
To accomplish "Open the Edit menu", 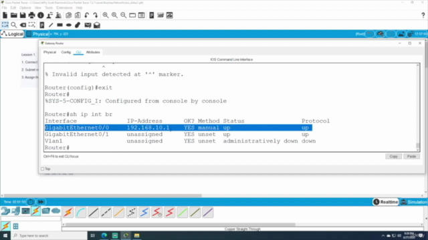I will pyautogui.click(x=13, y=7).
